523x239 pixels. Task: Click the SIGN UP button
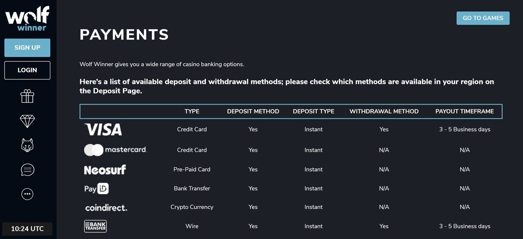(x=27, y=48)
